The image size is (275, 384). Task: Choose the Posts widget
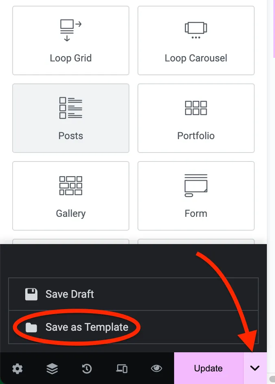pyautogui.click(x=71, y=118)
